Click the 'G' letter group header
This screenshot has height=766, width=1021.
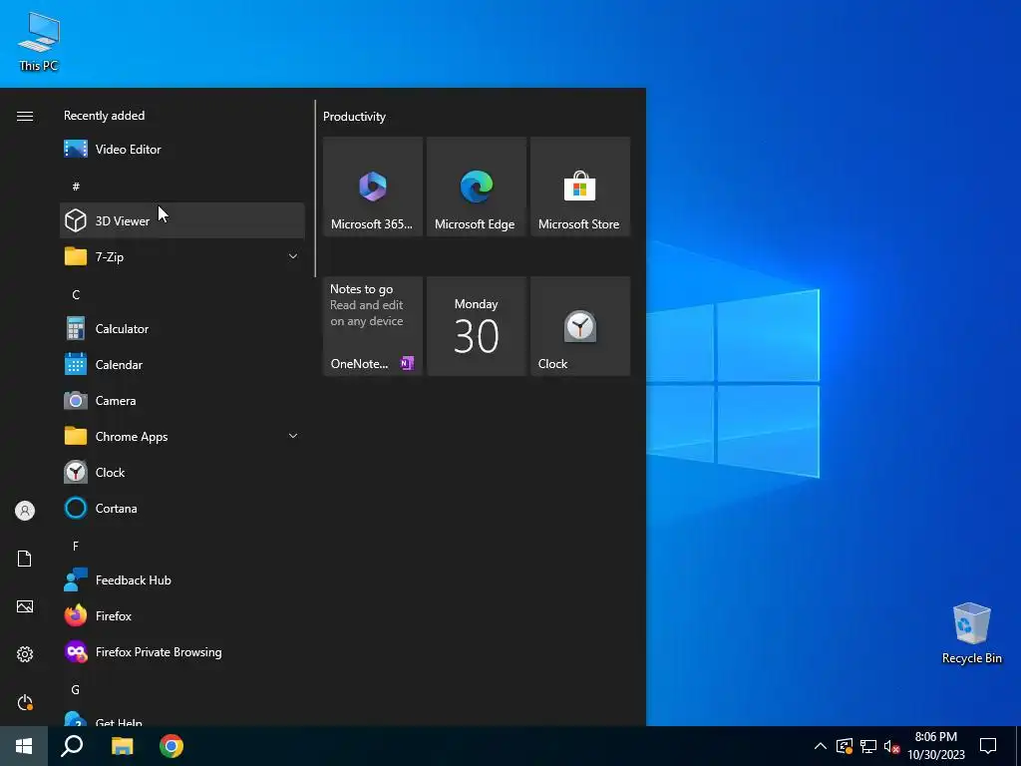(76, 689)
